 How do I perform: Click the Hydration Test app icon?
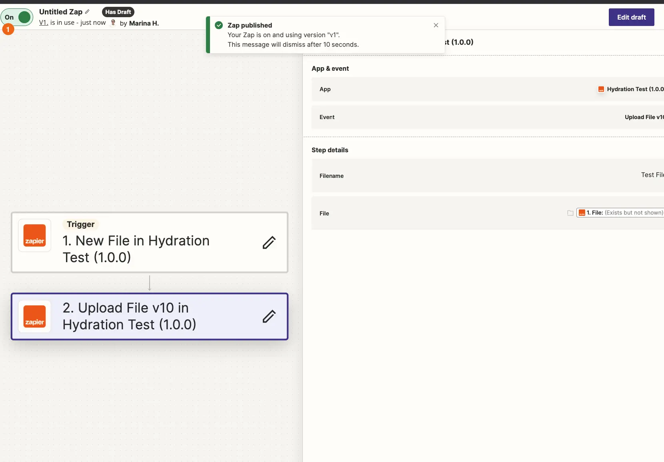click(x=601, y=89)
